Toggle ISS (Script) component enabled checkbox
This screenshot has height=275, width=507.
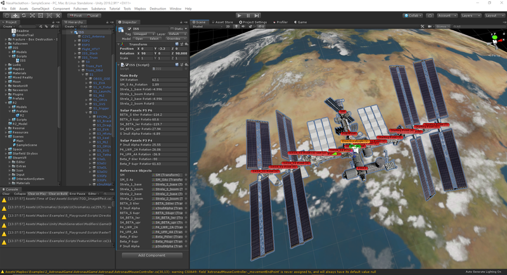coord(127,65)
